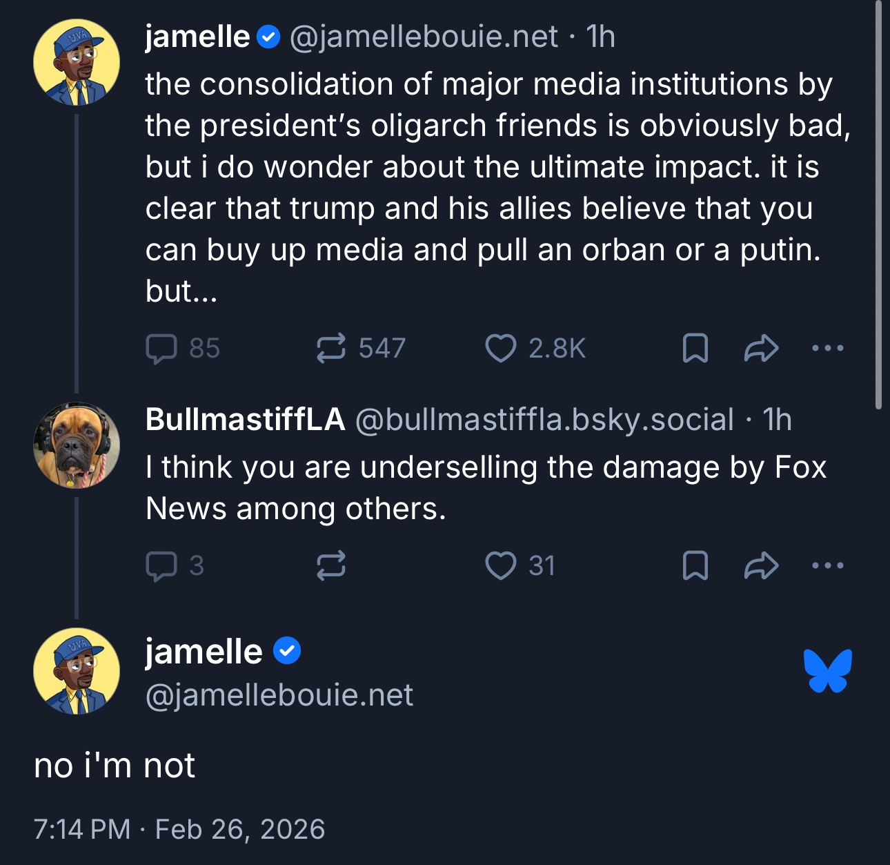Screen dimensions: 890x865
Task: Open reply icon on jamelle's first post
Action: pyautogui.click(x=162, y=349)
